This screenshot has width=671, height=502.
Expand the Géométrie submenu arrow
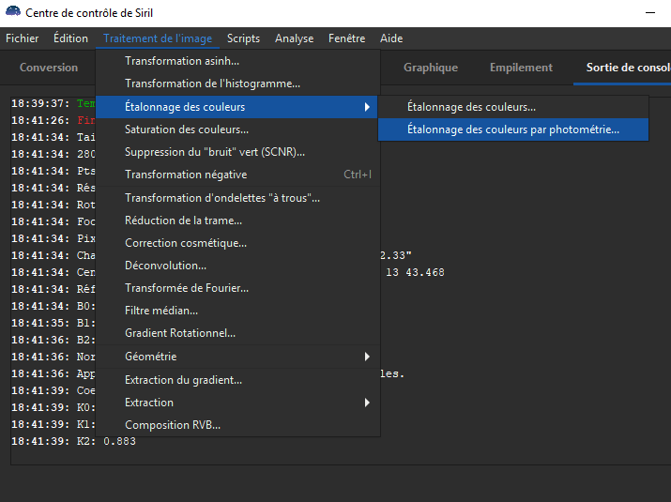pos(367,357)
